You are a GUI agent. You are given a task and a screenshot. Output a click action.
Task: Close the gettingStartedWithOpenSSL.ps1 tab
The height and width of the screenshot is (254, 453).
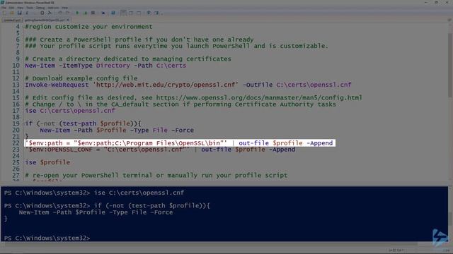[68, 20]
